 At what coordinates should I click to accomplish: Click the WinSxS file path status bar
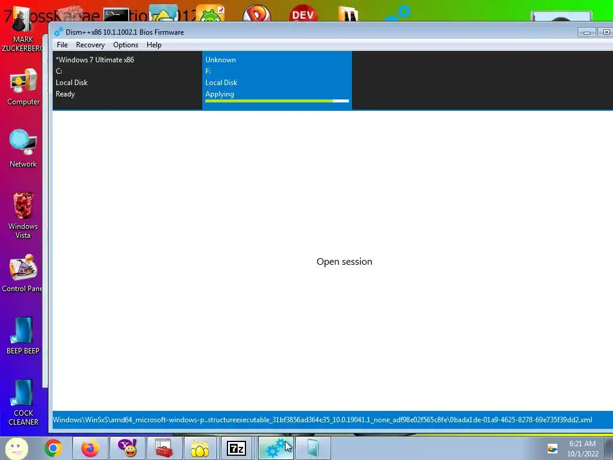333,420
